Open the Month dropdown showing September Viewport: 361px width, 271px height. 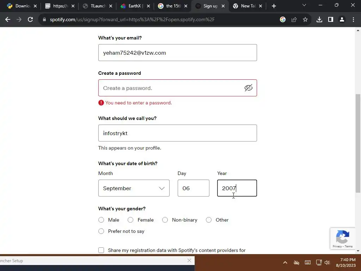[x=134, y=188]
